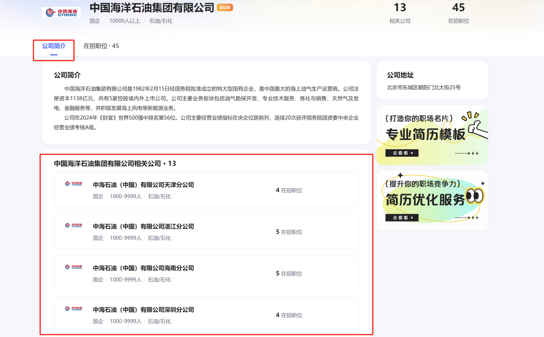Image resolution: width=544 pixels, height=337 pixels.
Task: Click heading 中国海洋石油集团有限公司相关公司·13
Action: [115, 164]
